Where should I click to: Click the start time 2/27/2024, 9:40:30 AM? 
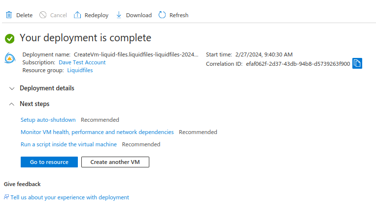click(264, 54)
